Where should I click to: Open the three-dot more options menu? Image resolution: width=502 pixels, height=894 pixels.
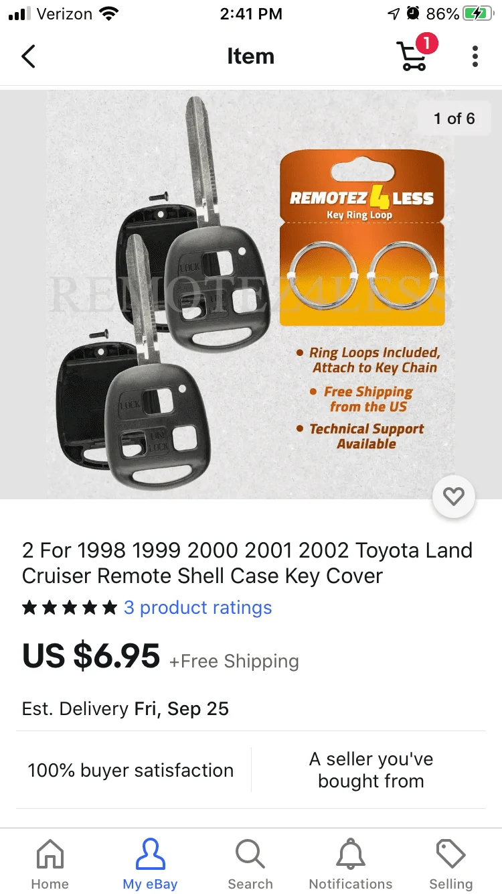click(475, 56)
